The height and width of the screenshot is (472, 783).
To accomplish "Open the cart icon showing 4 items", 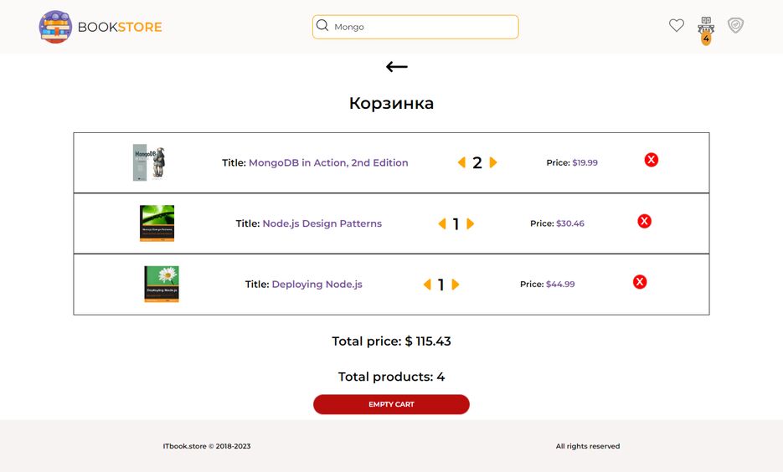I will pyautogui.click(x=706, y=30).
